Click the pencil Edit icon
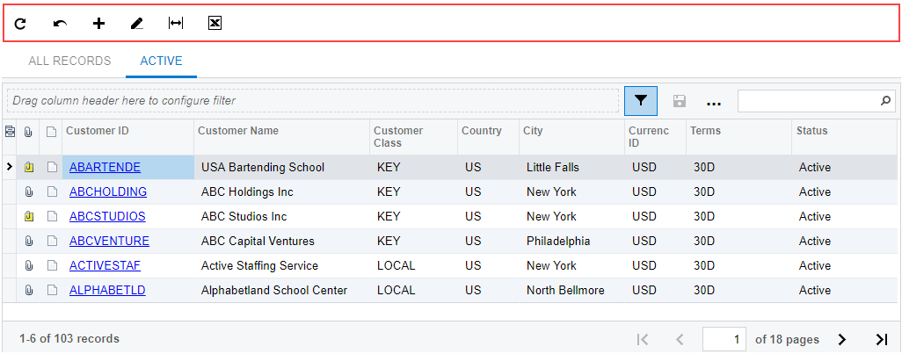 [x=136, y=24]
